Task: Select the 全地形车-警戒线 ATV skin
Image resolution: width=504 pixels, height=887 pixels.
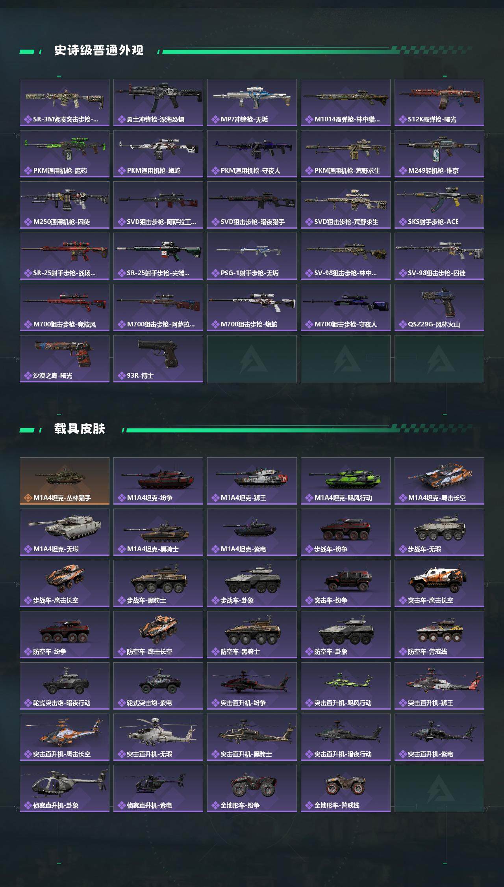Action: pos(346,788)
